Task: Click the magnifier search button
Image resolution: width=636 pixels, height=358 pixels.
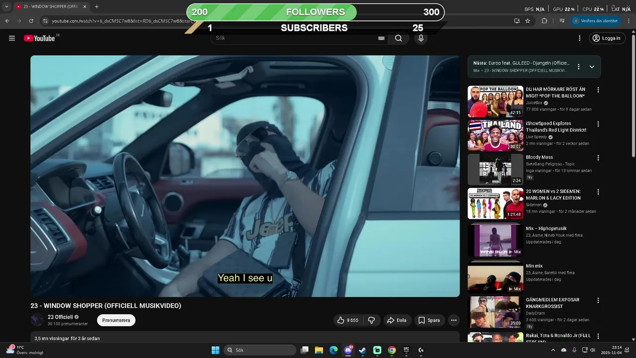Action: (x=398, y=38)
